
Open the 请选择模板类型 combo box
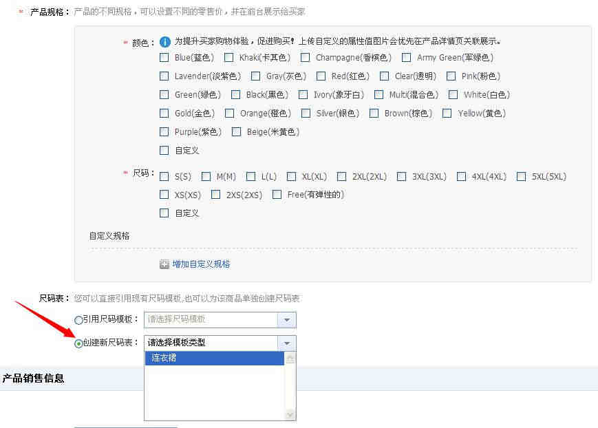(x=220, y=343)
